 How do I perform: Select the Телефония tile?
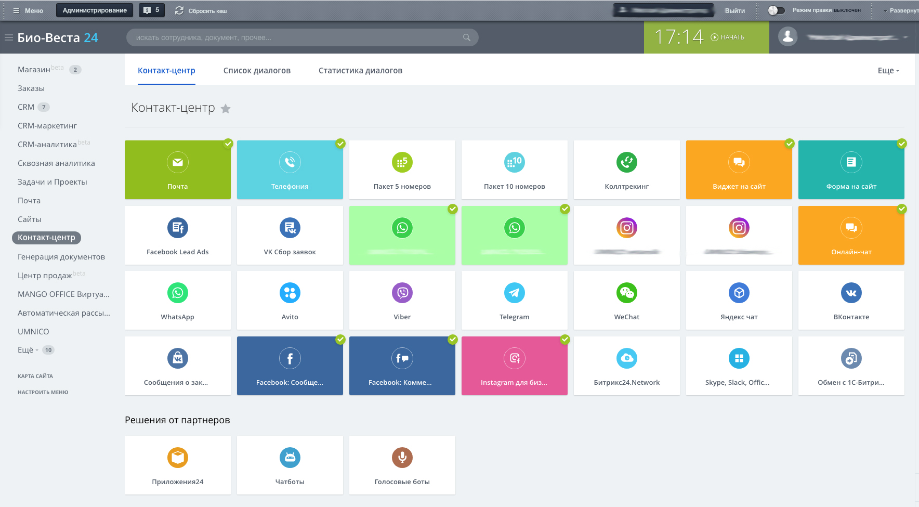(290, 170)
